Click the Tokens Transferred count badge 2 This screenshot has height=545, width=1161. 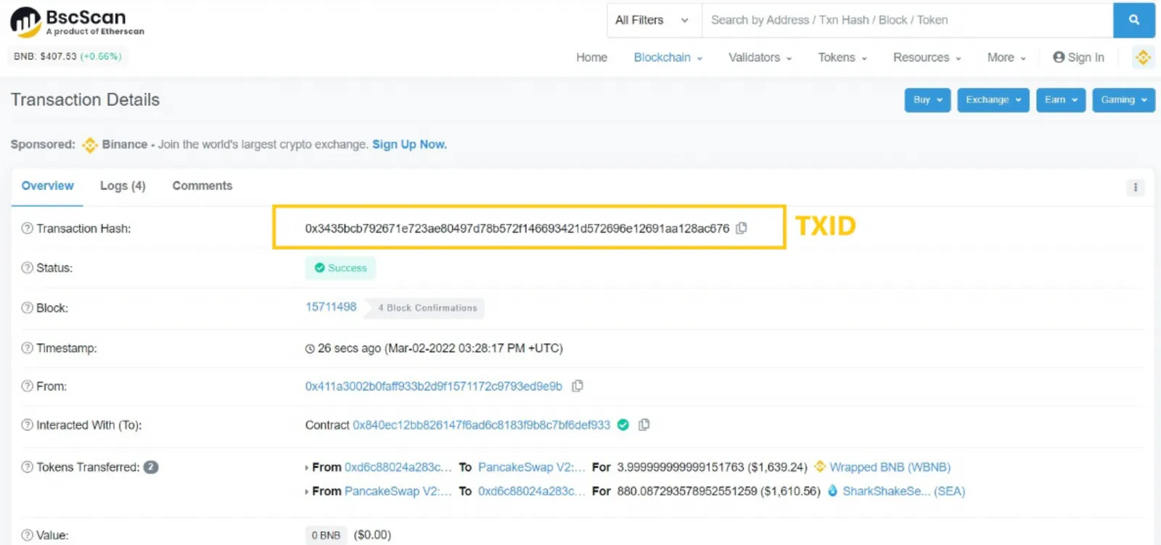click(151, 467)
